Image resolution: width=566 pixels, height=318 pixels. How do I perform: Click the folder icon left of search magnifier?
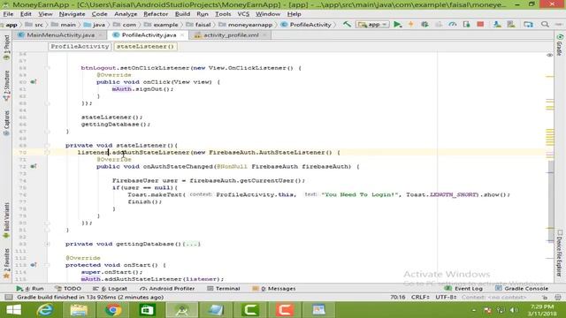(528, 25)
